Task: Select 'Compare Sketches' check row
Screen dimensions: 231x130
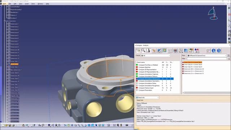Action: click(x=154, y=67)
